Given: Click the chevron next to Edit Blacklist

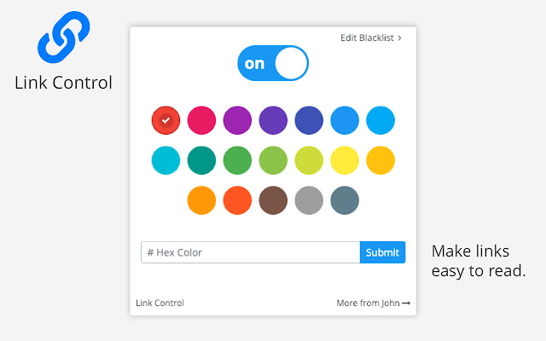Looking at the screenshot, I should [x=400, y=38].
